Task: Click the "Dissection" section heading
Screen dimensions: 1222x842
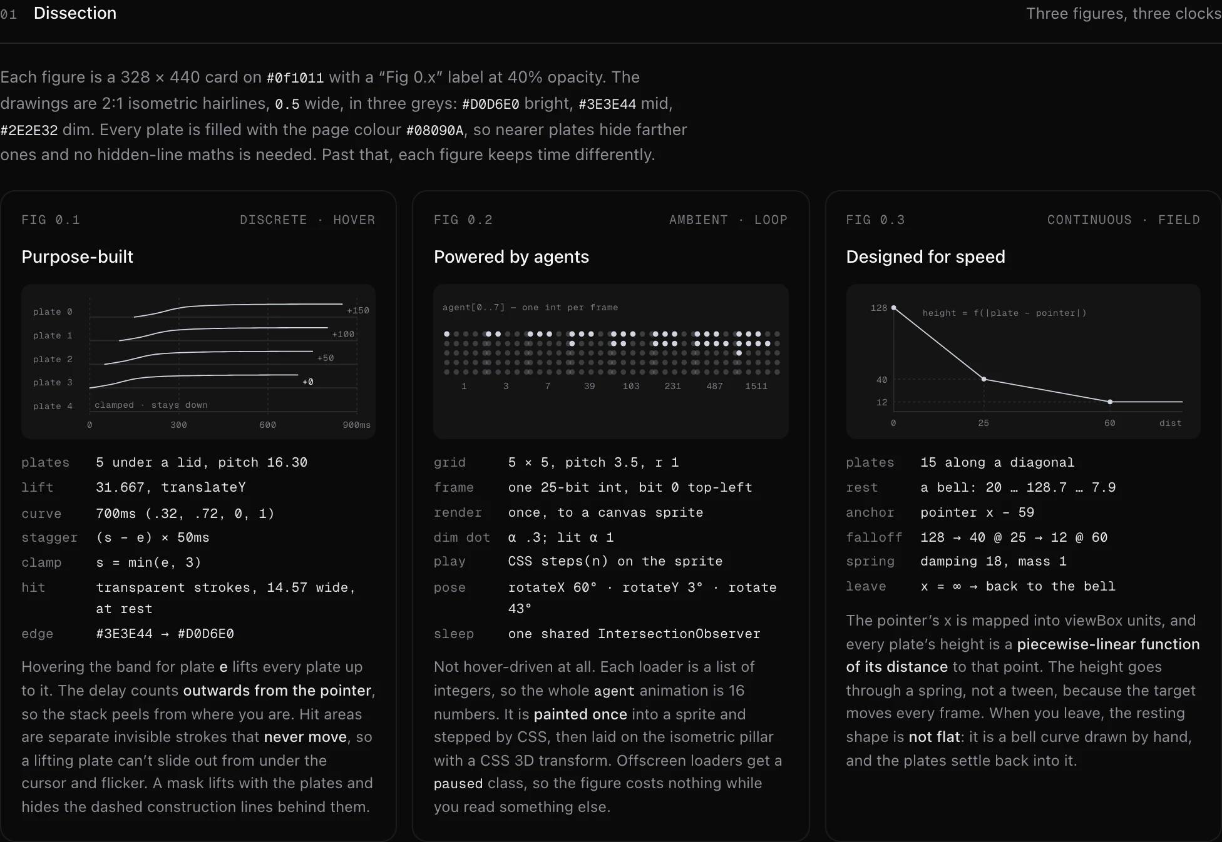Action: click(x=75, y=13)
